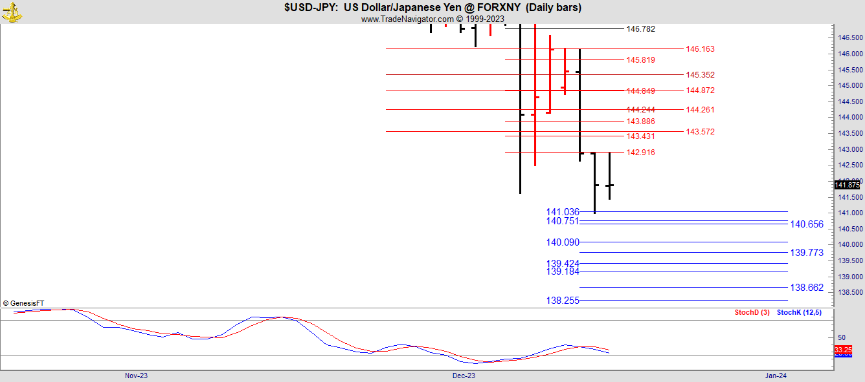Screen dimensions: 865x382
Task: Select the blue 141.036 support label
Action: pos(562,212)
